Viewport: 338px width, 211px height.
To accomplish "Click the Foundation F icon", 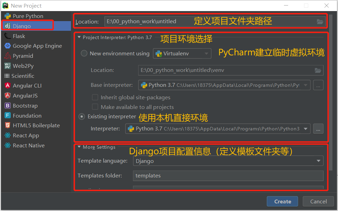I will tap(8, 116).
